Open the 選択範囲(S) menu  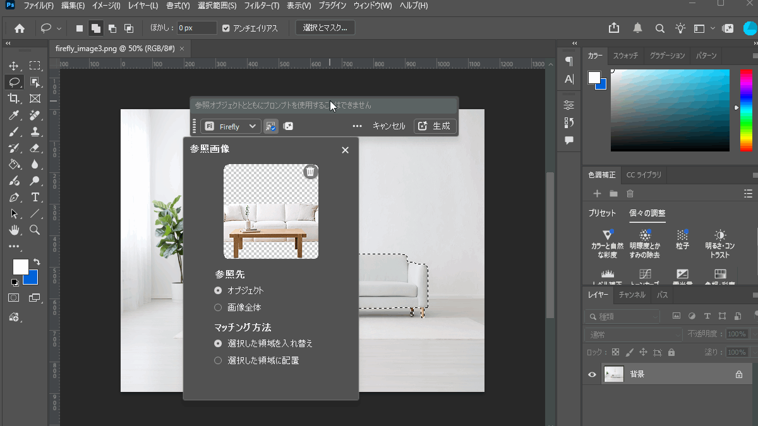(216, 6)
